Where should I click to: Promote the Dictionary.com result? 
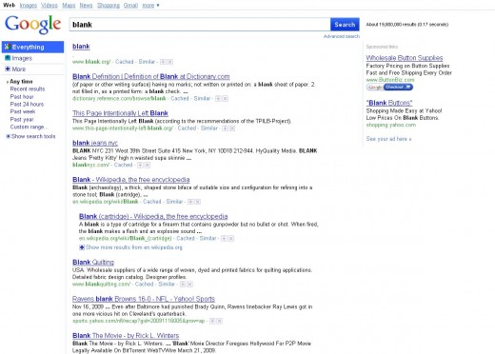pos(218,99)
